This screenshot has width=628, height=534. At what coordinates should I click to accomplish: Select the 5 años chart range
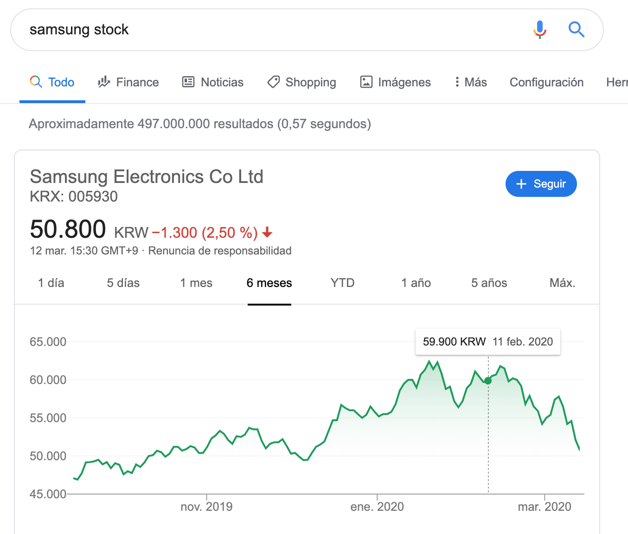[x=489, y=283]
